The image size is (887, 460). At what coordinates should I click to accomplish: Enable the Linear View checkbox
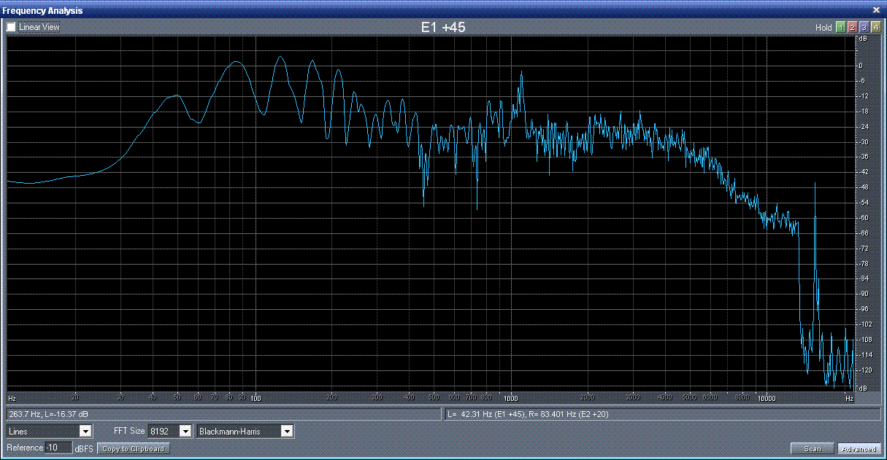(11, 27)
